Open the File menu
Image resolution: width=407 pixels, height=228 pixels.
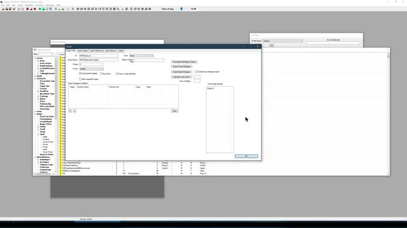[3, 5]
